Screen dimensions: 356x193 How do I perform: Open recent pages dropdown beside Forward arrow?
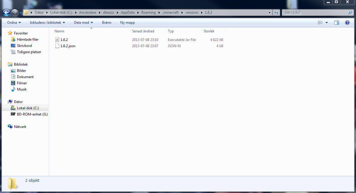click(x=21, y=13)
